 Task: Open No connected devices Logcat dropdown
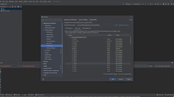coord(10,66)
